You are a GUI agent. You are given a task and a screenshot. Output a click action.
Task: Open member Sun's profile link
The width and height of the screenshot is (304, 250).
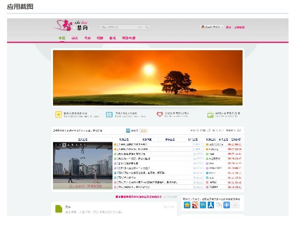coord(211,163)
